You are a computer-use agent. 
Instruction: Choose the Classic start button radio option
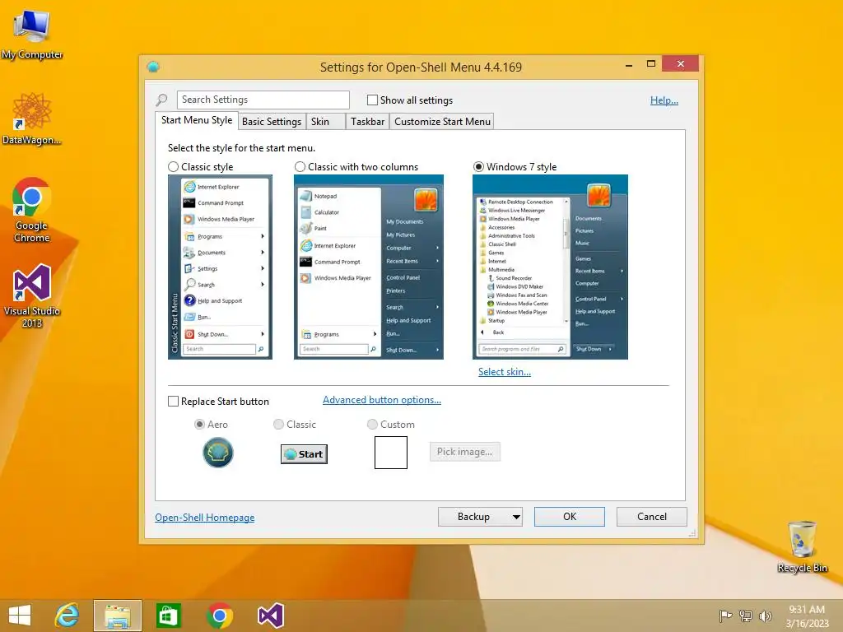click(x=278, y=424)
